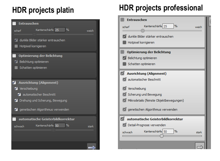The image size is (220, 161).
Task: Disable automatische Geisterbildkorrektur in professional
Action: point(122,119)
